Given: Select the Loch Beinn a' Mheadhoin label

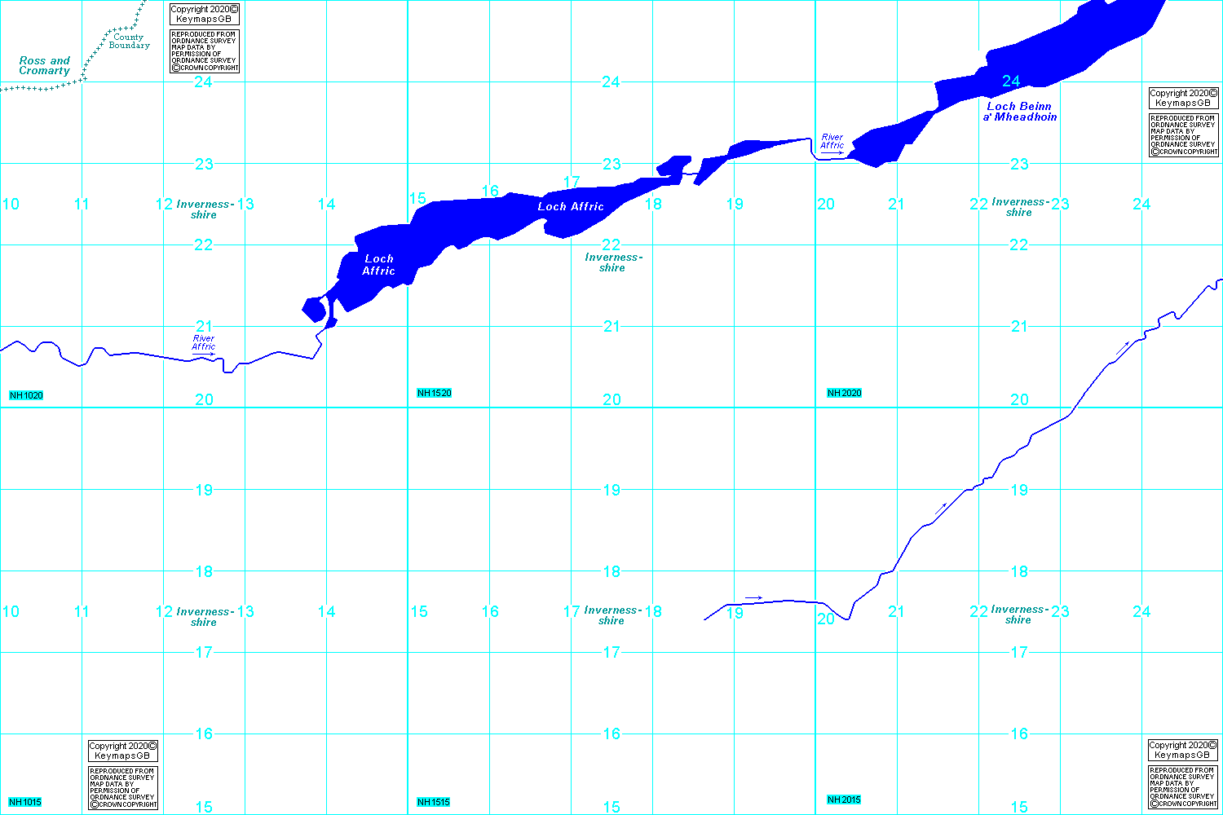Looking at the screenshot, I should [1019, 112].
